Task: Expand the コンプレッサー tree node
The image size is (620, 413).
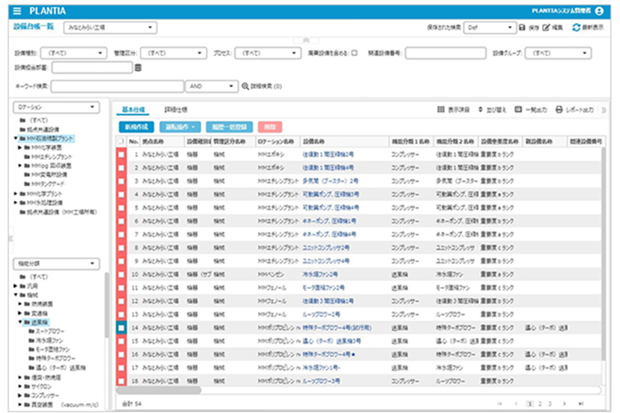Action: pos(20,395)
